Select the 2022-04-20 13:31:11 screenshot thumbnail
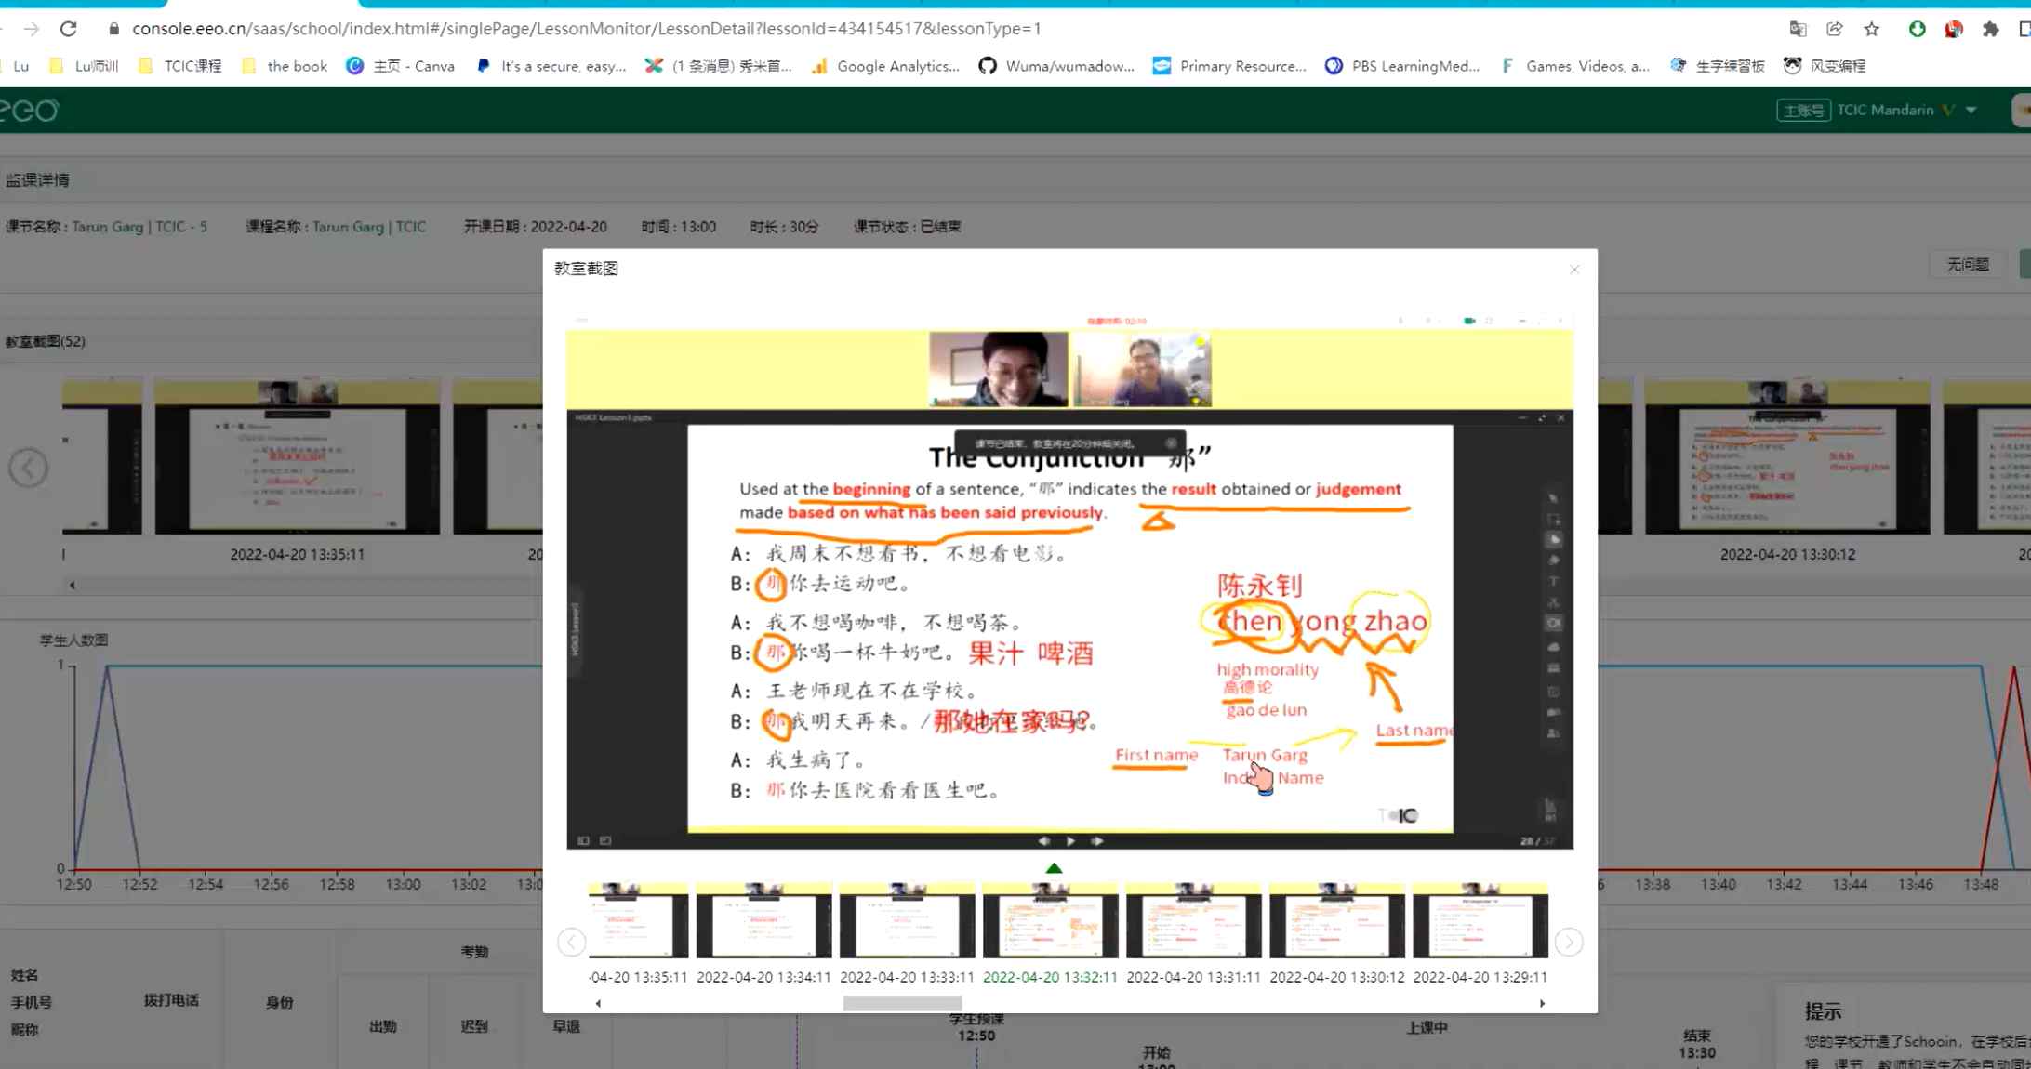Screen dimensions: 2031x1069 1193,921
